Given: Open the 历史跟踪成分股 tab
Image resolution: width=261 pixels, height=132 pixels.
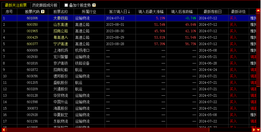Looking at the screenshot, I should 45,5.
